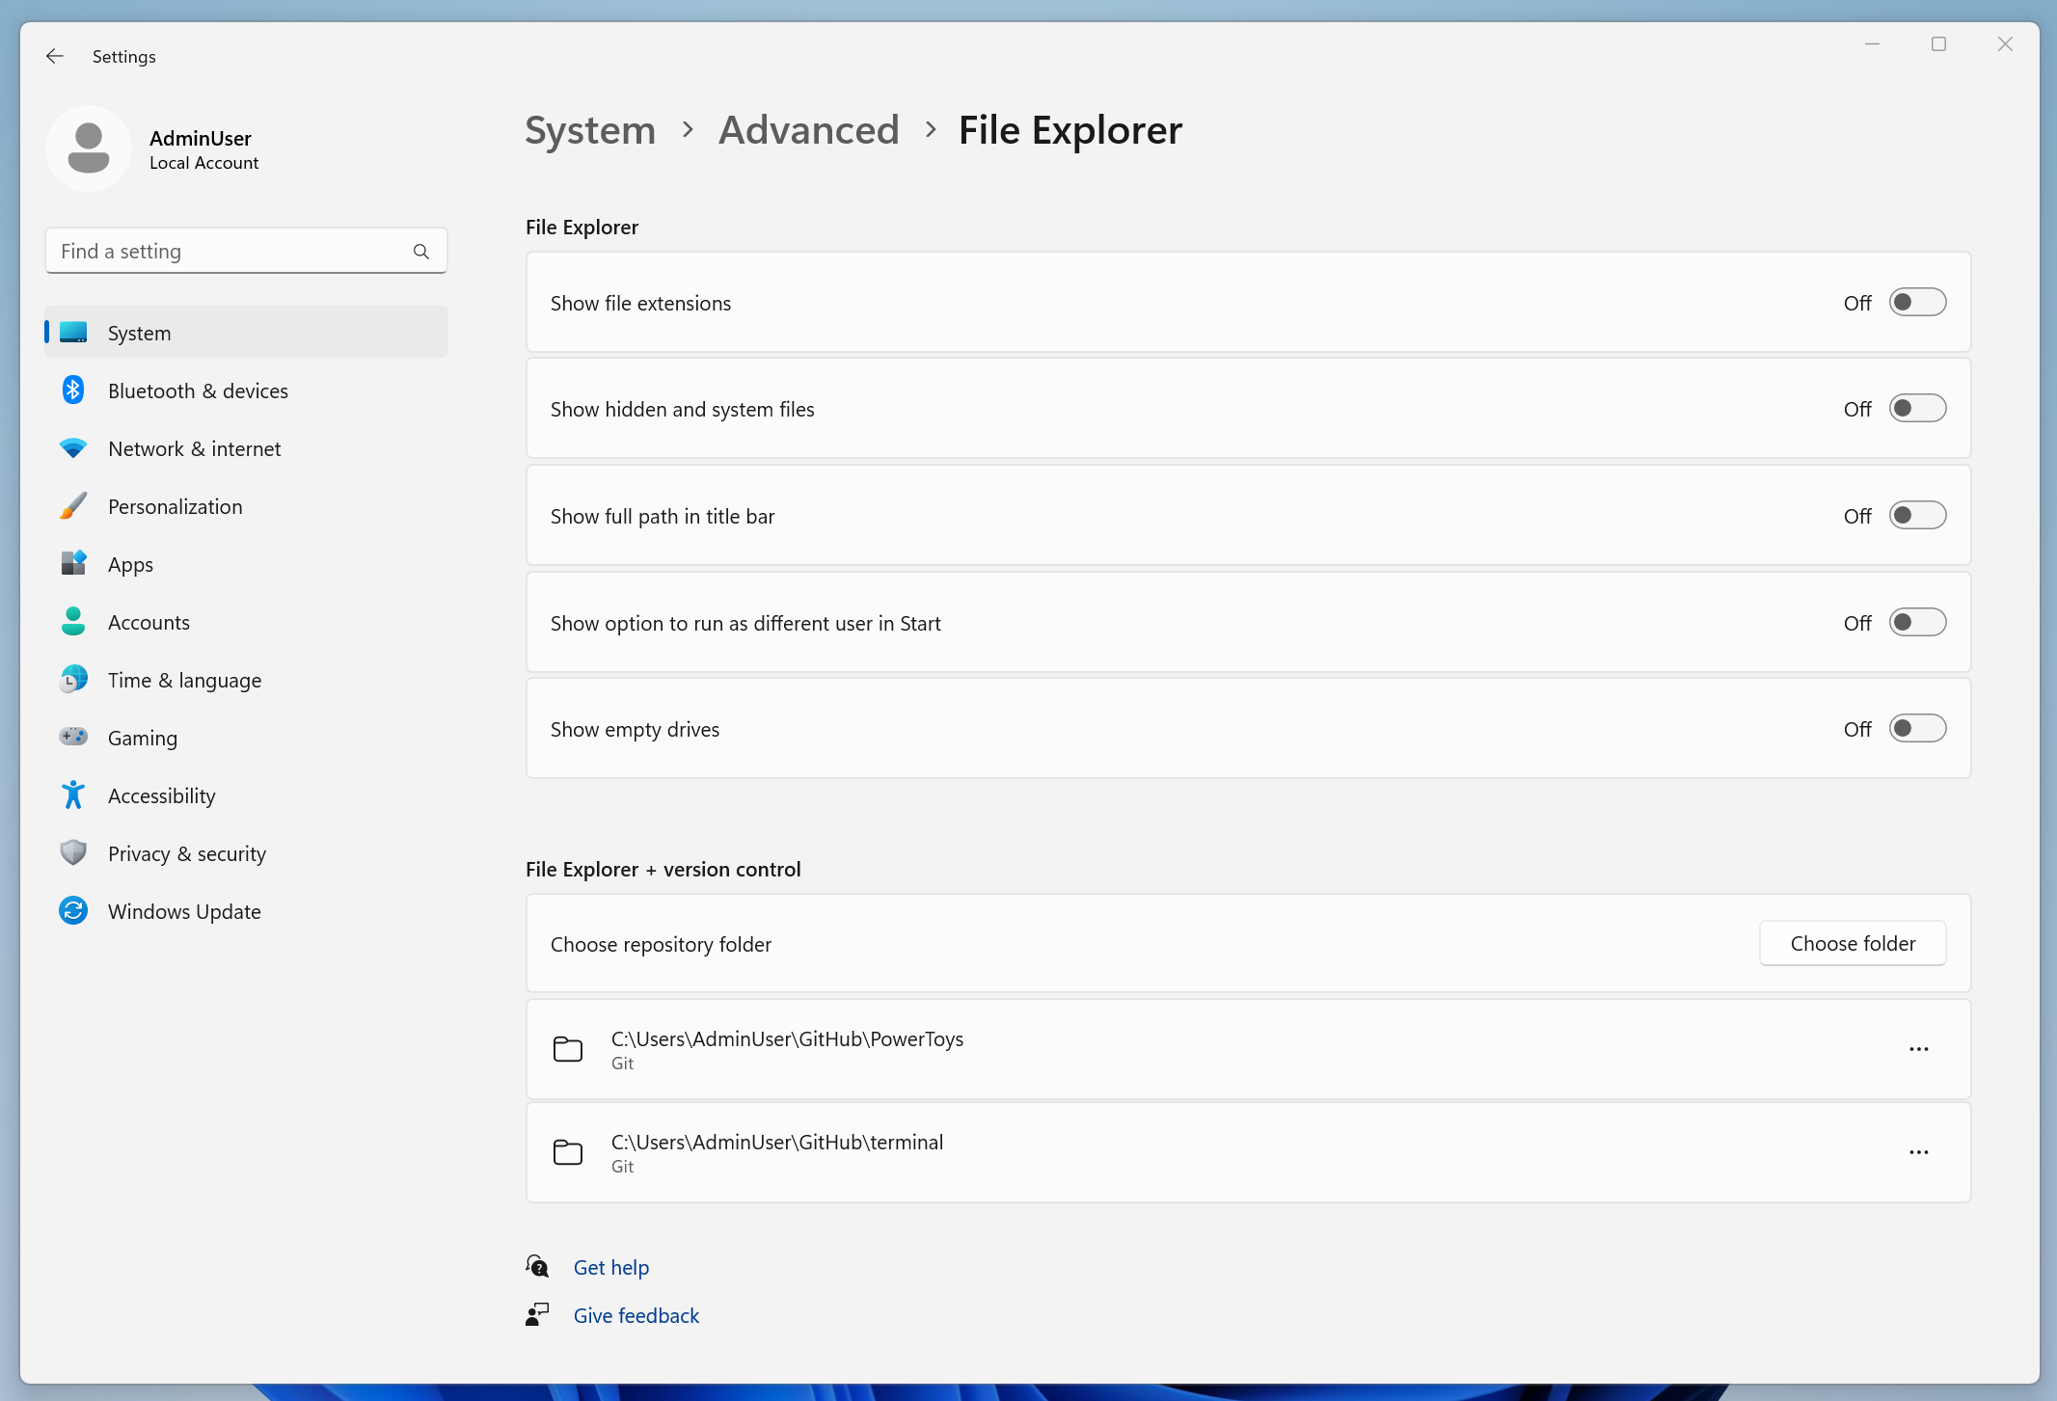
Task: Navigate to System via the breadcrumb
Action: [589, 129]
